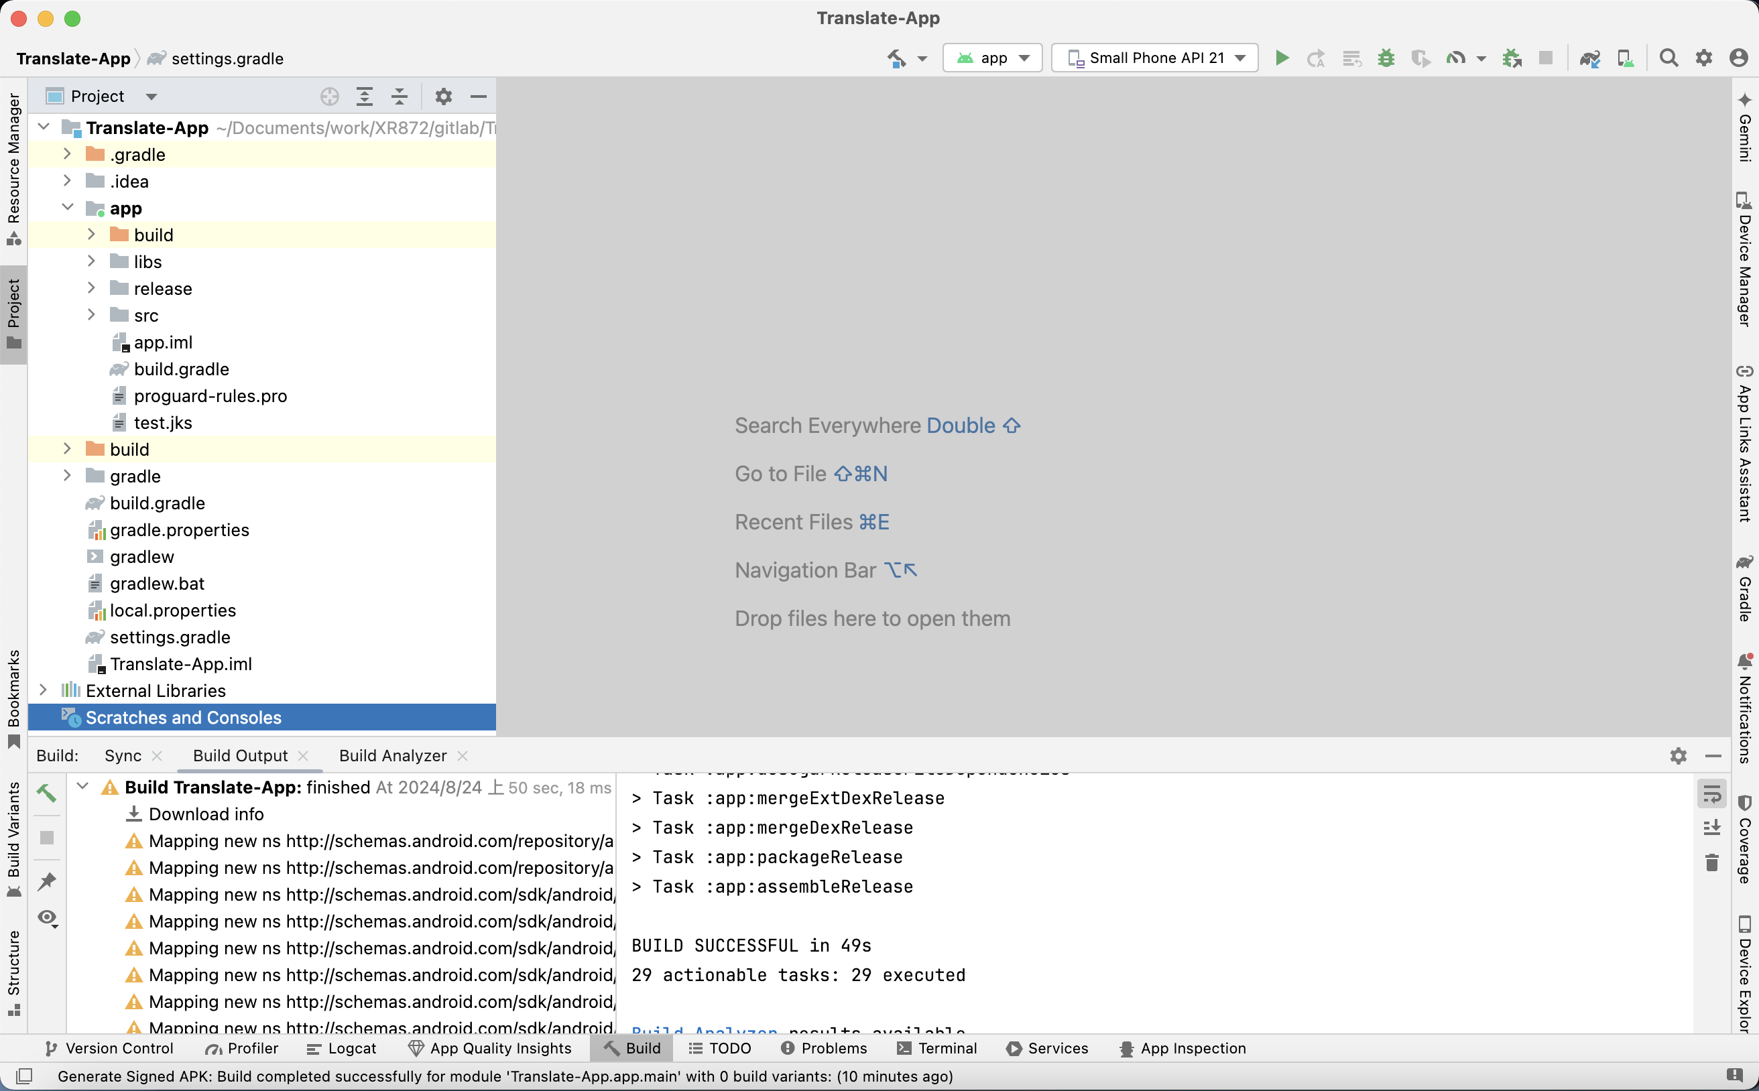Click the Make Project hammer icon
The image size is (1759, 1091).
coord(897,58)
